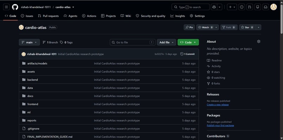Open the main branch selector
Image resolution: width=283 pixels, height=140 pixels.
(x=29, y=42)
